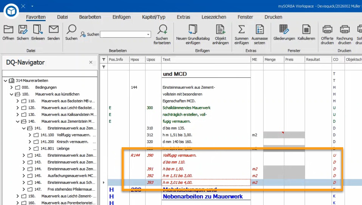
Task: Click the X icon in the title bar
Action: click(23, 6)
